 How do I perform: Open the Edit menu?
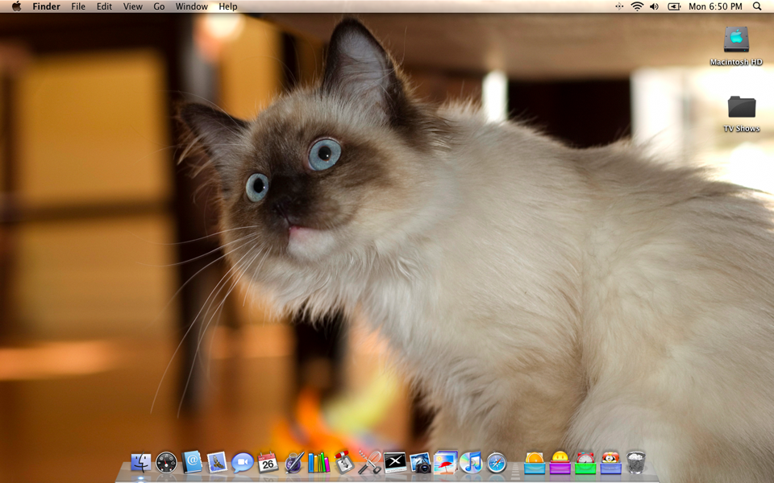click(104, 6)
